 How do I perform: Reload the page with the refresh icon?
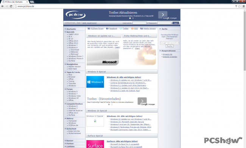[11, 6]
